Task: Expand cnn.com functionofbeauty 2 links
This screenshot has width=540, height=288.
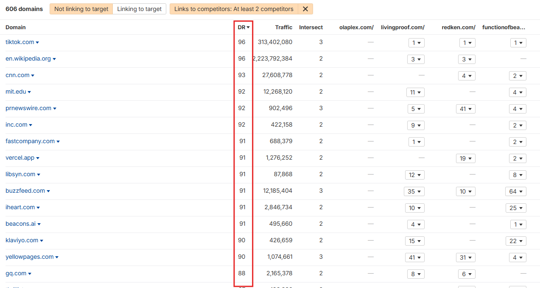Action: point(518,76)
